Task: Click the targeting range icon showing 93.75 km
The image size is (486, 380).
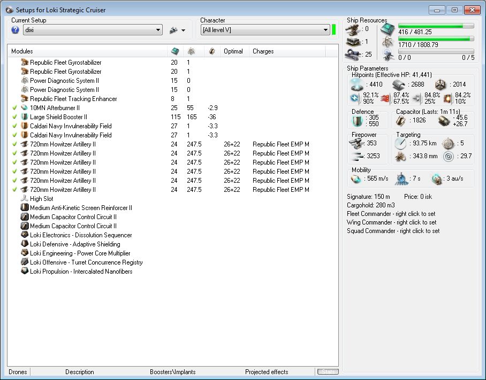Action: click(400, 143)
